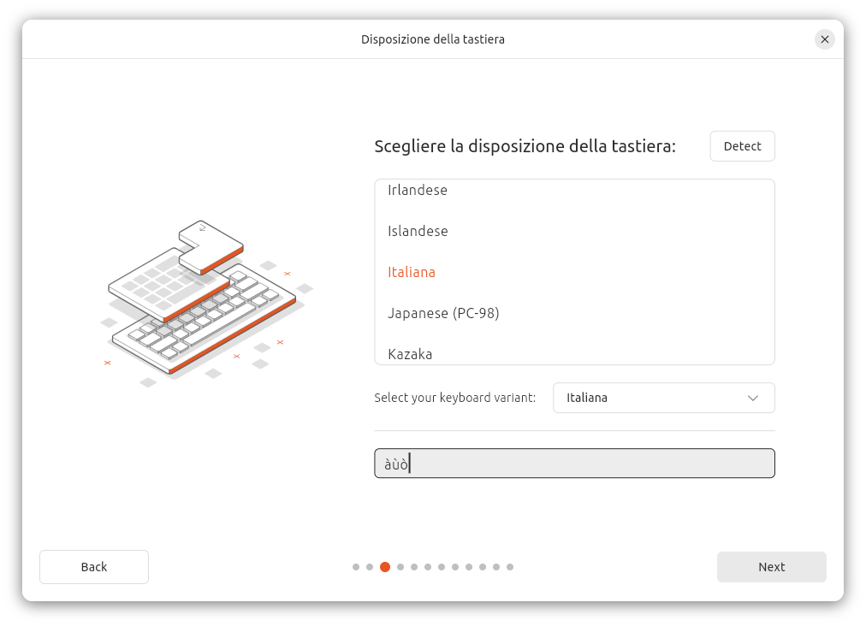This screenshot has width=866, height=626.
Task: Click the 'Disposizione della tastiera' title bar
Action: 432,39
